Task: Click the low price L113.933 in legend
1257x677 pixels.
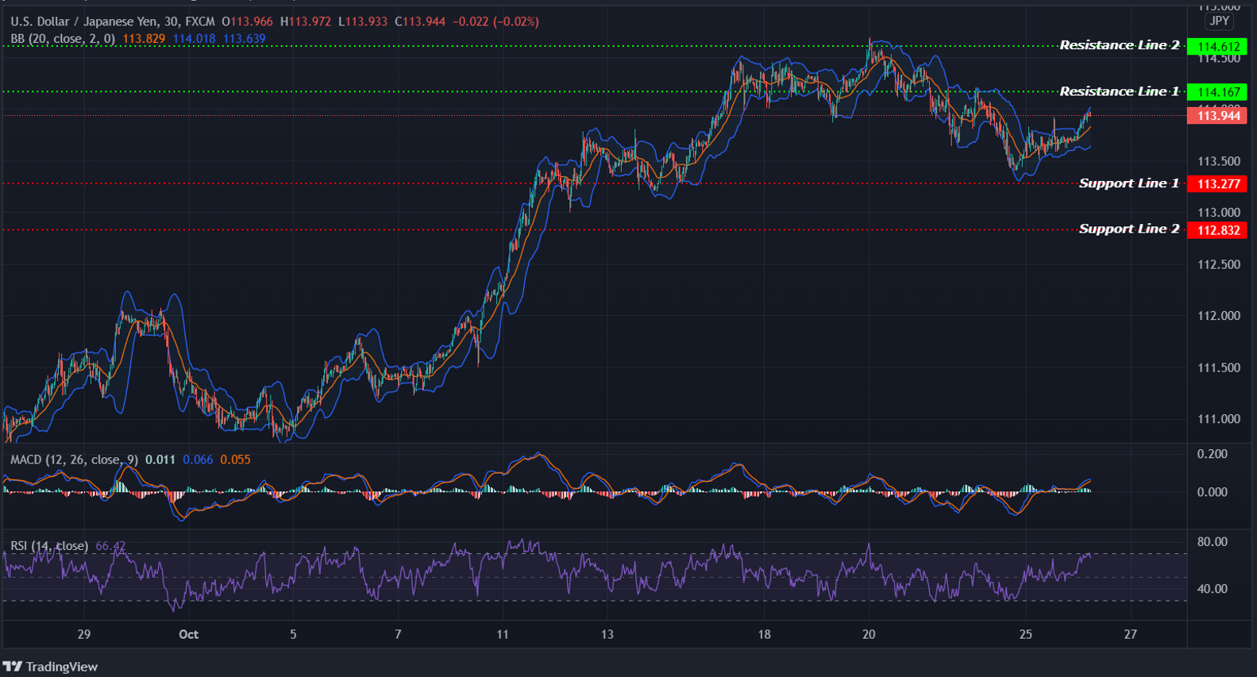Action: tap(363, 21)
